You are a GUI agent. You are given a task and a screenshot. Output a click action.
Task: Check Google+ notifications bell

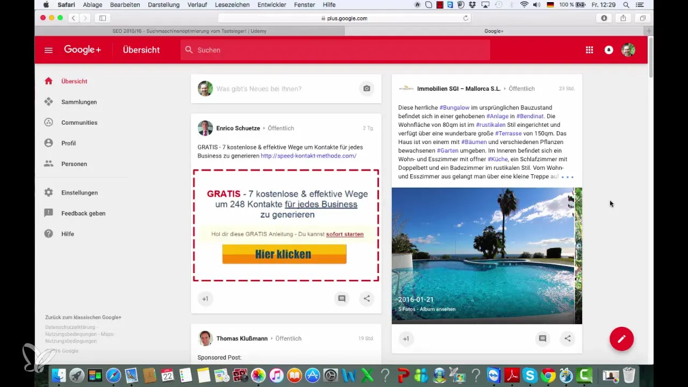tap(609, 50)
